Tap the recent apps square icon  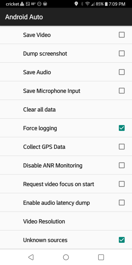click(101, 257)
